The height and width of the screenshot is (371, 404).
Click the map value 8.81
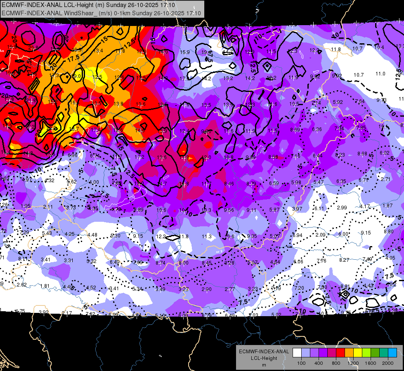point(345,286)
